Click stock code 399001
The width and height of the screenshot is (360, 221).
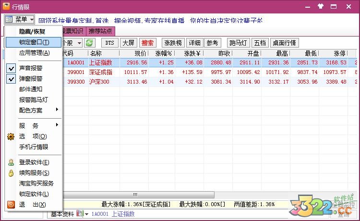pos(76,72)
